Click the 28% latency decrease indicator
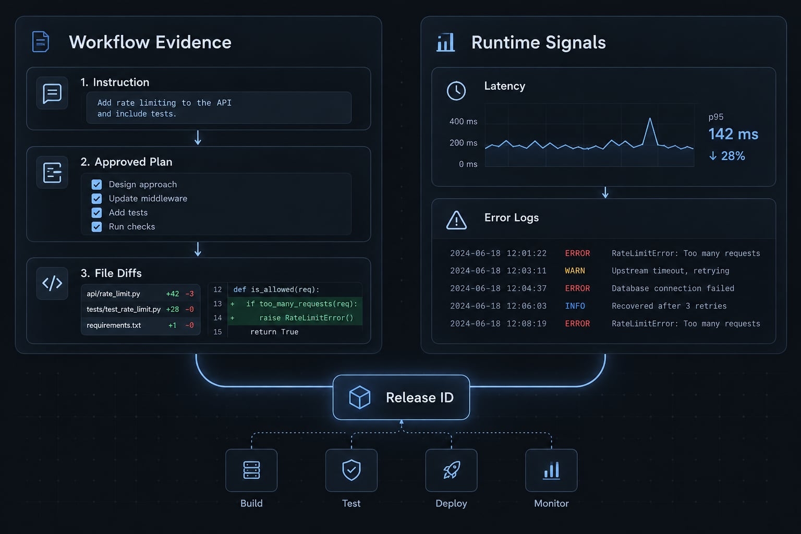 (727, 156)
